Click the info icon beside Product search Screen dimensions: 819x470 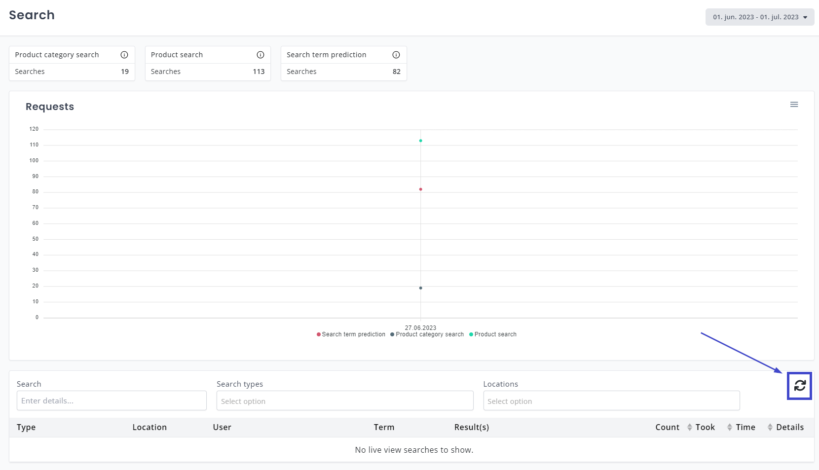260,55
